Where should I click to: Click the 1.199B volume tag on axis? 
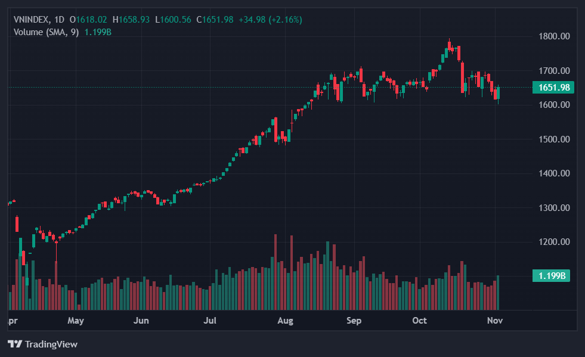[552, 275]
